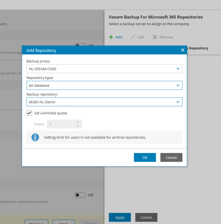Uncheck Set unlimited quota checkbox
Viewport: 221px width, 224px height.
pos(29,113)
